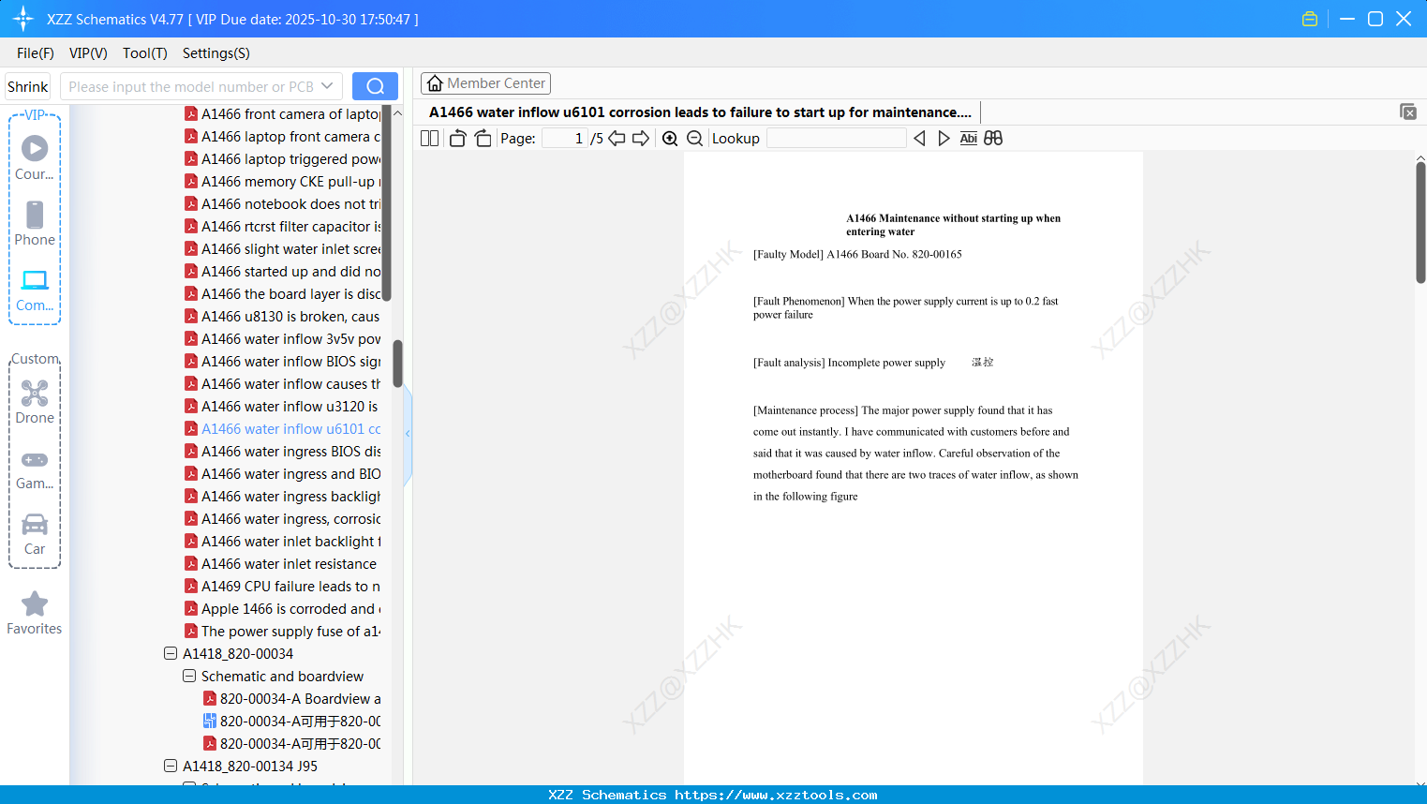Open 'A1466 u8130 is broken' article
Image resolution: width=1427 pixels, height=804 pixels.
[x=282, y=317]
